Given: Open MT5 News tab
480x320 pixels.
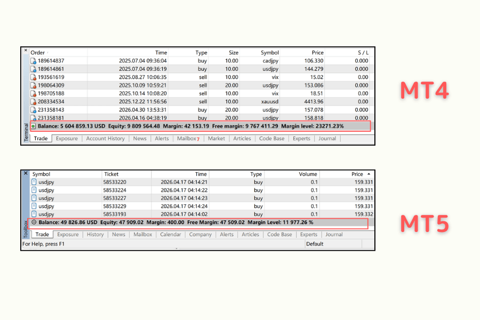Looking at the screenshot, I should [118, 234].
